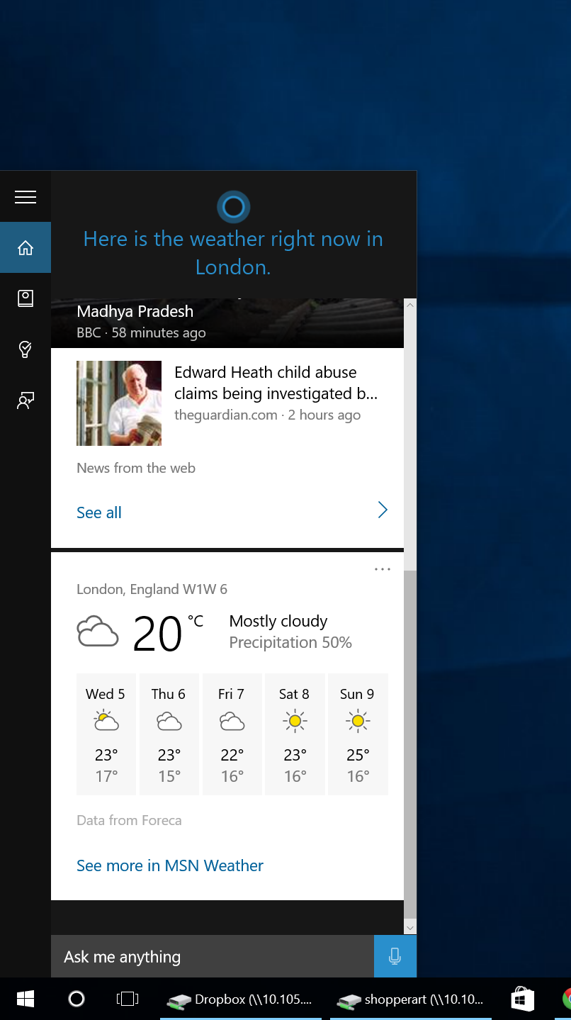The image size is (571, 1020).
Task: Select the Home icon in Cortana's sidebar
Action: click(x=26, y=247)
